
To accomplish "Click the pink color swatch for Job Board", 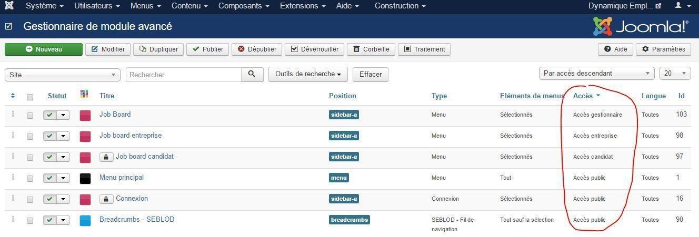I will click(x=85, y=116).
